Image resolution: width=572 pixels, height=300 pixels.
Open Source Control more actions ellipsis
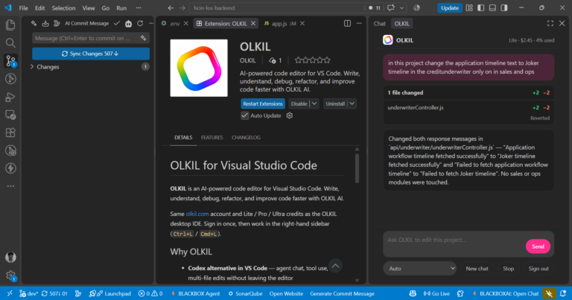click(x=151, y=23)
